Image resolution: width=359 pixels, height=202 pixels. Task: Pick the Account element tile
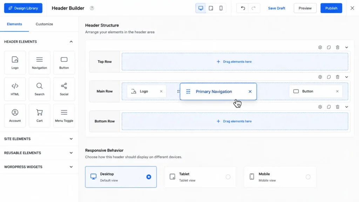[x=15, y=115]
